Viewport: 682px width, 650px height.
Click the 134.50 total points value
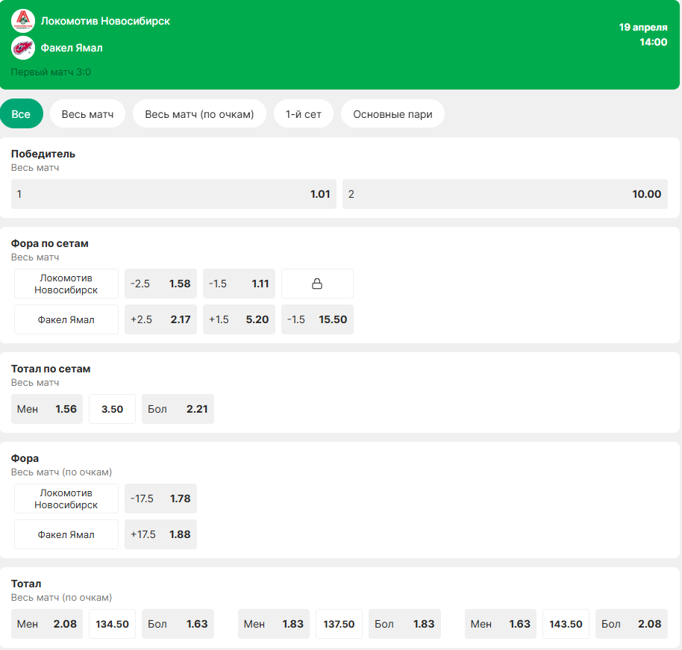(112, 624)
